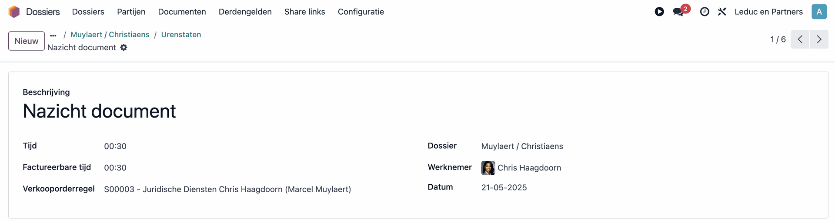Viewport: 835px width, 222px height.
Task: Open the Derdengelden menu
Action: pyautogui.click(x=245, y=12)
